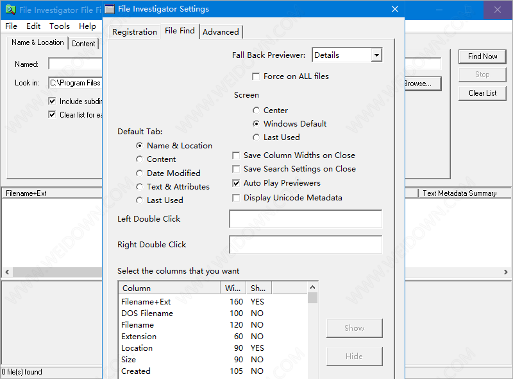
Task: Close the File Investigator Settings dialog
Action: tap(395, 9)
